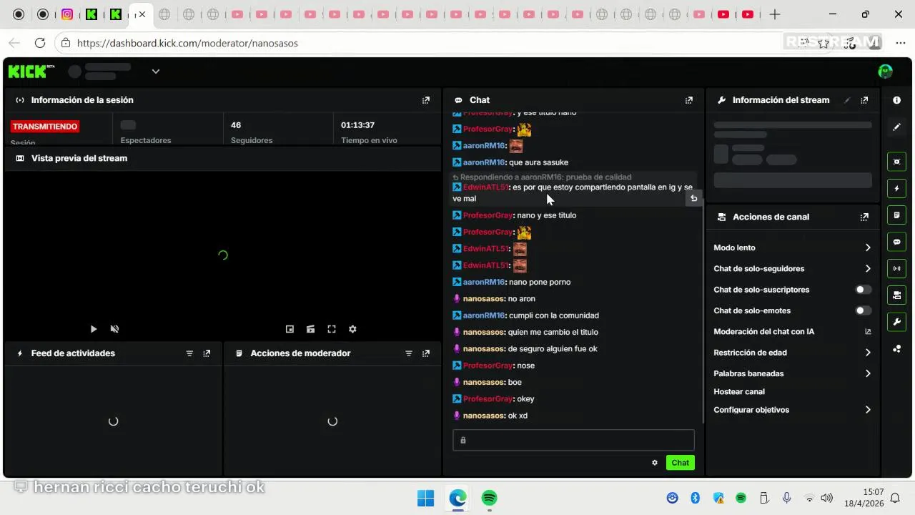Switch to the last red YouTube tab
Image resolution: width=915 pixels, height=515 pixels.
(748, 14)
